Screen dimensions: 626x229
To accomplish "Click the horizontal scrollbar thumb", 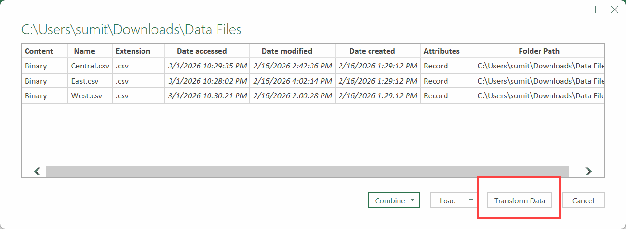I will tap(307, 171).
